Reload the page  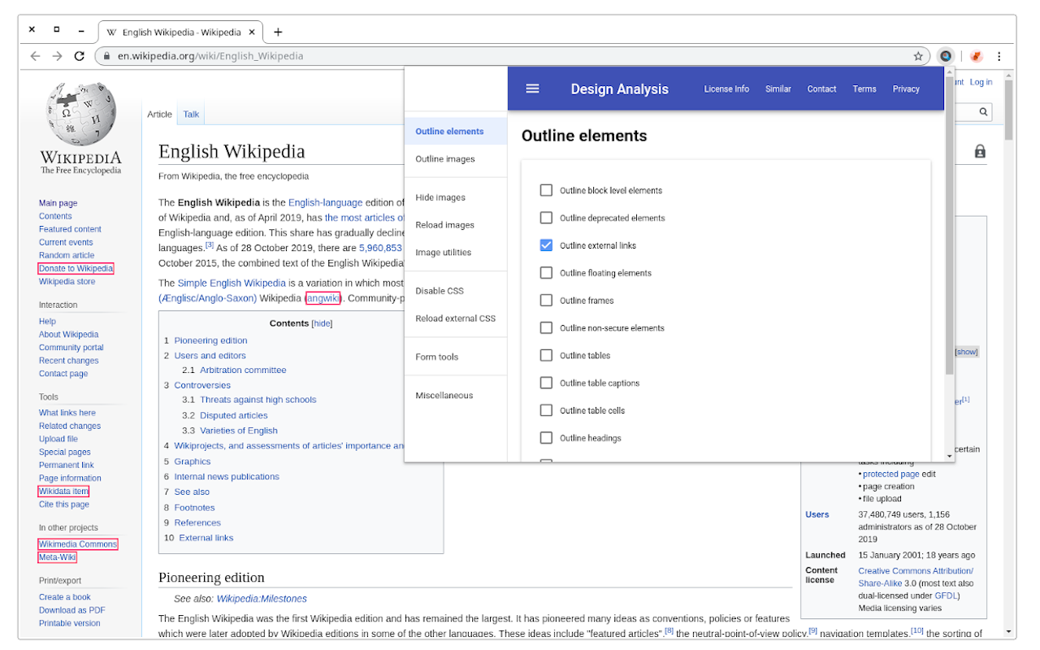[79, 56]
